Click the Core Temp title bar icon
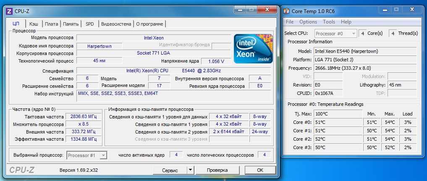The image size is (427, 181). pos(286,11)
